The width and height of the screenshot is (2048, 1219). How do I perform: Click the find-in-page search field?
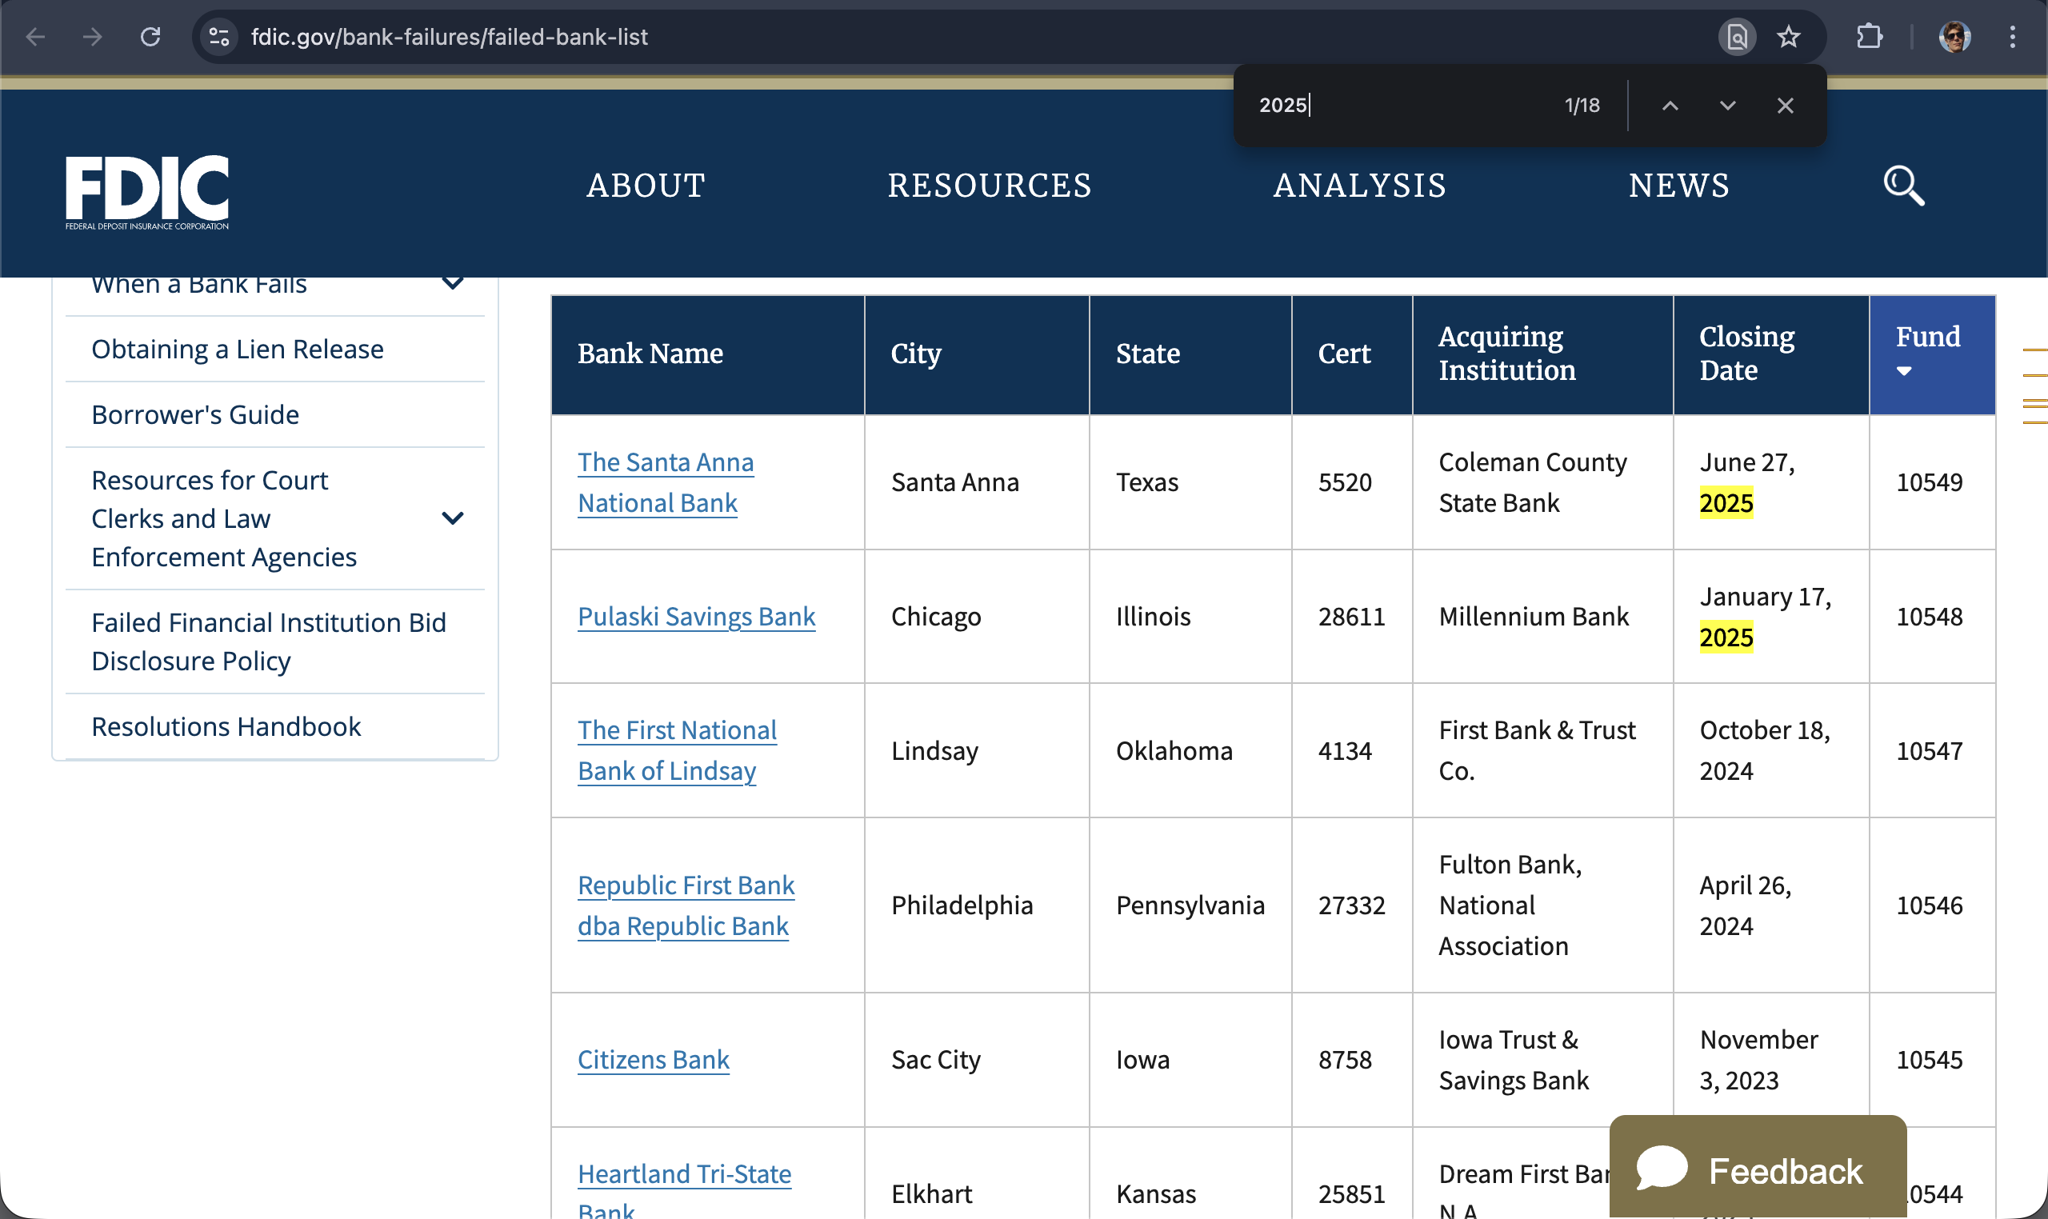click(1397, 105)
